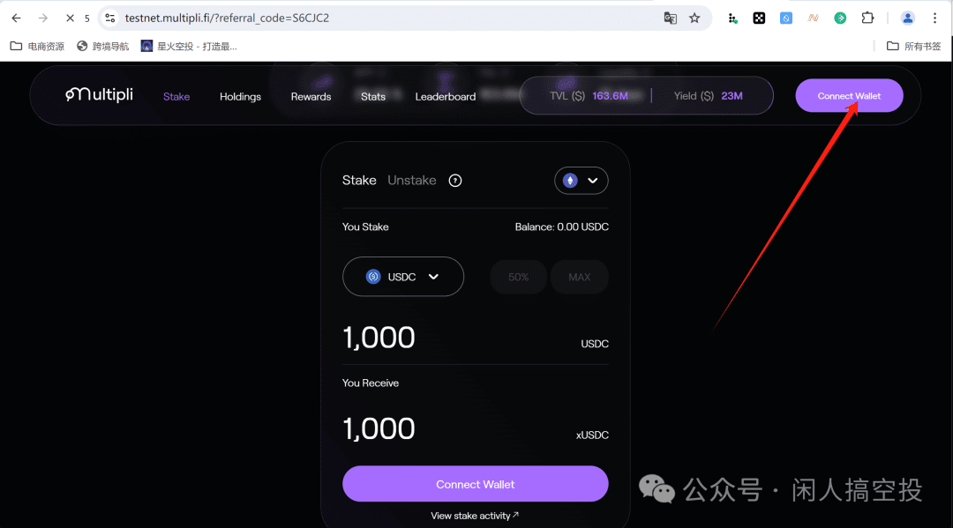The image size is (953, 528).
Task: Open the Chrome profile avatar
Action: (x=907, y=19)
